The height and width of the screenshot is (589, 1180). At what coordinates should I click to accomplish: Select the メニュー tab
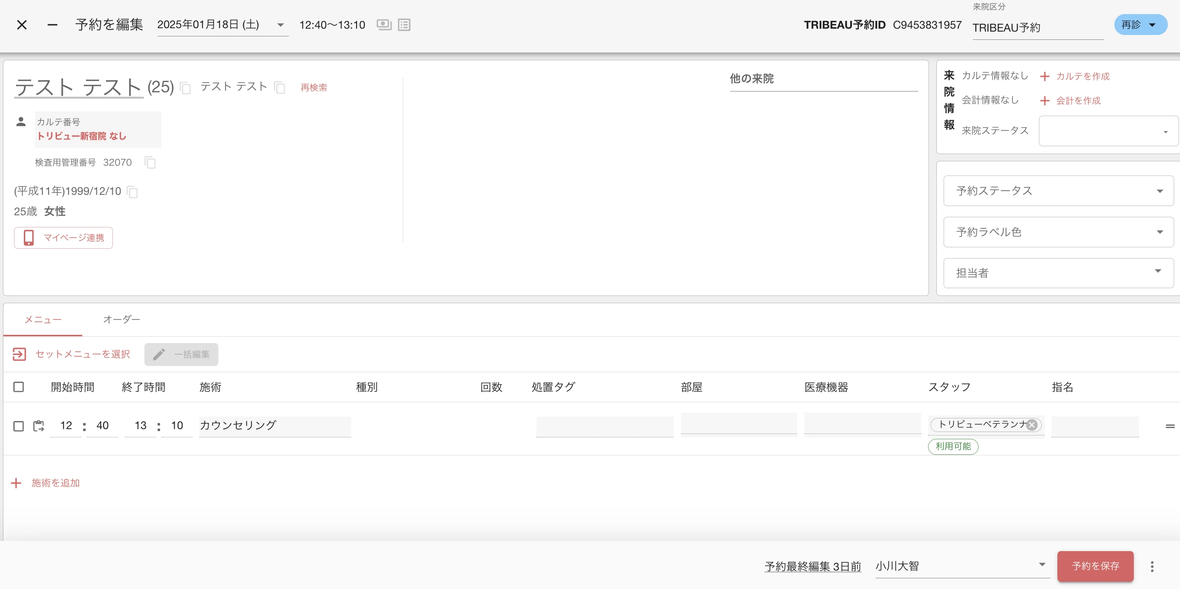(x=43, y=319)
